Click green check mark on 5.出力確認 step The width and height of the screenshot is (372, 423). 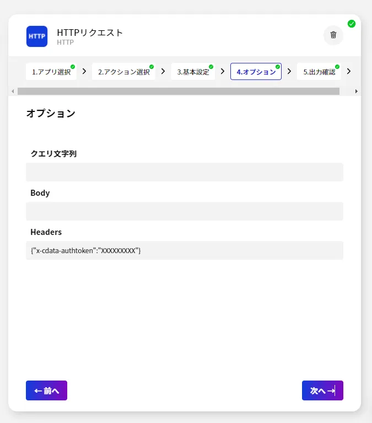click(x=337, y=67)
